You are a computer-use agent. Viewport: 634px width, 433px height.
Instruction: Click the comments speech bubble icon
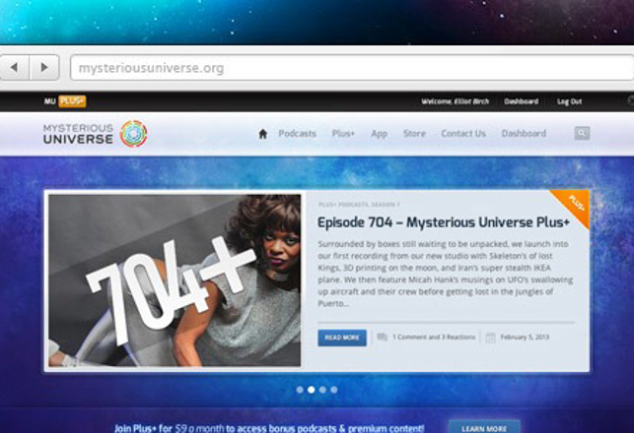pos(383,337)
